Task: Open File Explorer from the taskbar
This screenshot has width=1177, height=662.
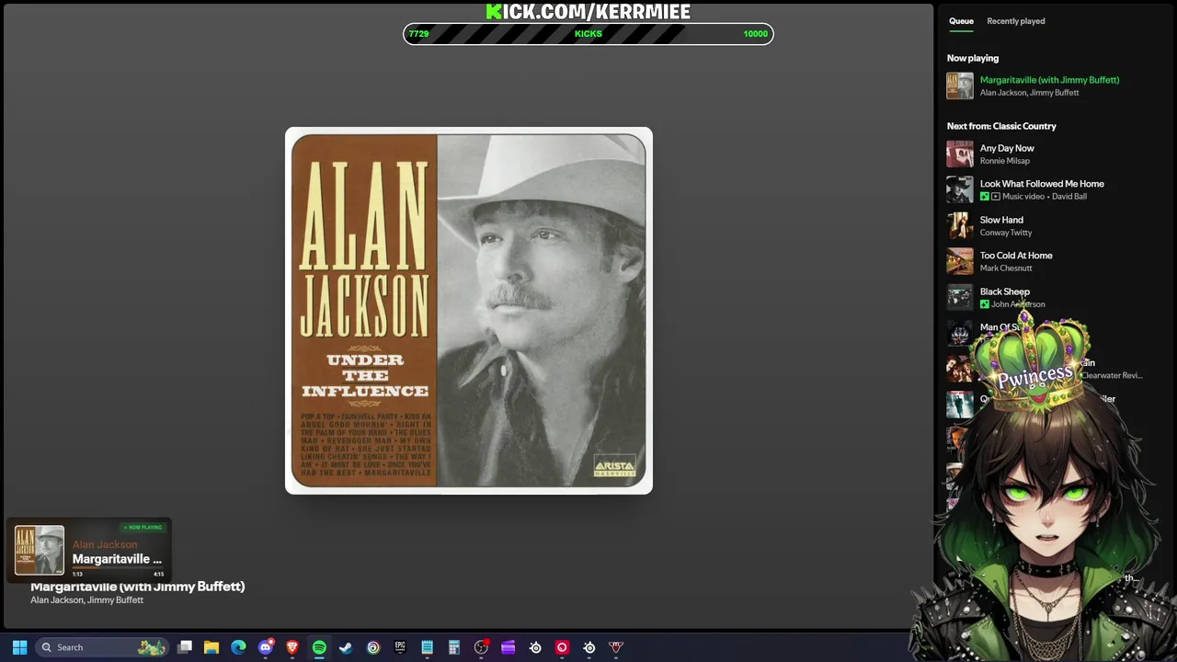Action: (211, 647)
